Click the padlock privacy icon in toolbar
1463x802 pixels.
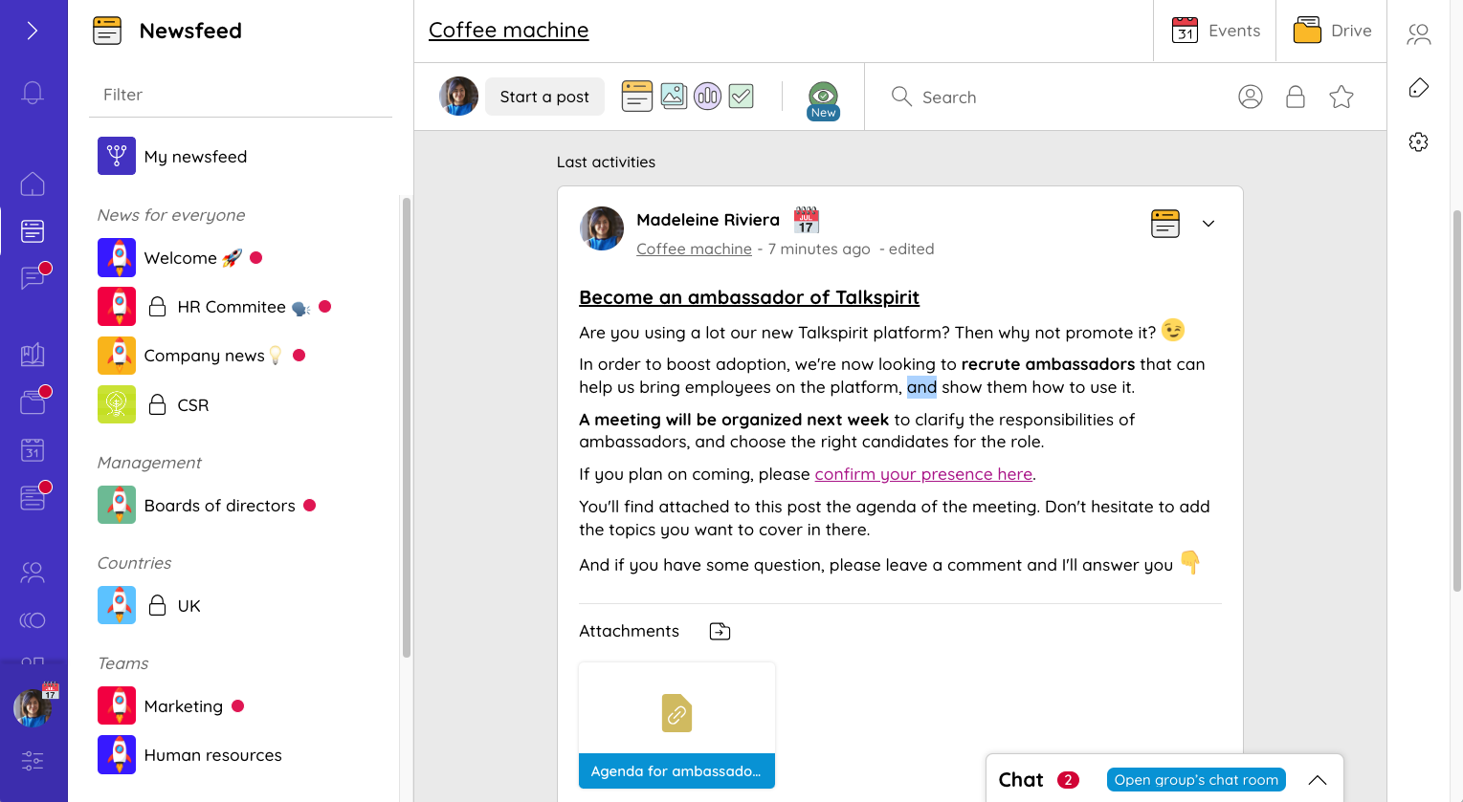tap(1296, 97)
